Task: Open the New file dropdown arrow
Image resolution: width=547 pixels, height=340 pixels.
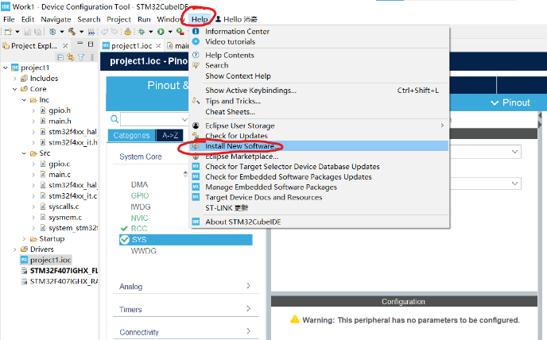Action: click(x=17, y=32)
